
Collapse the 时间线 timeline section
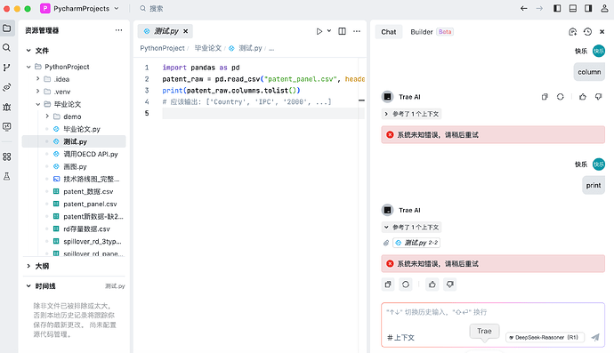(28, 286)
